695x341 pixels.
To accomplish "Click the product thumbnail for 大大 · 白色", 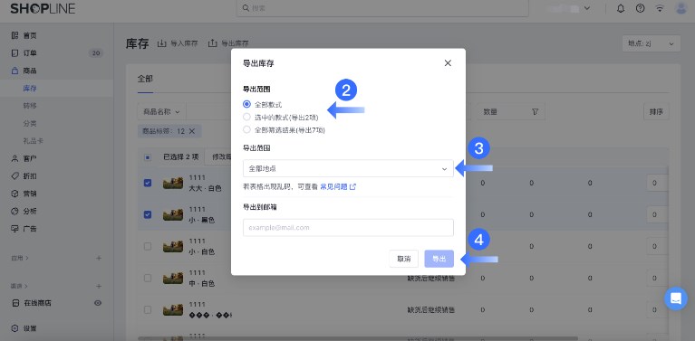I will [173, 183].
